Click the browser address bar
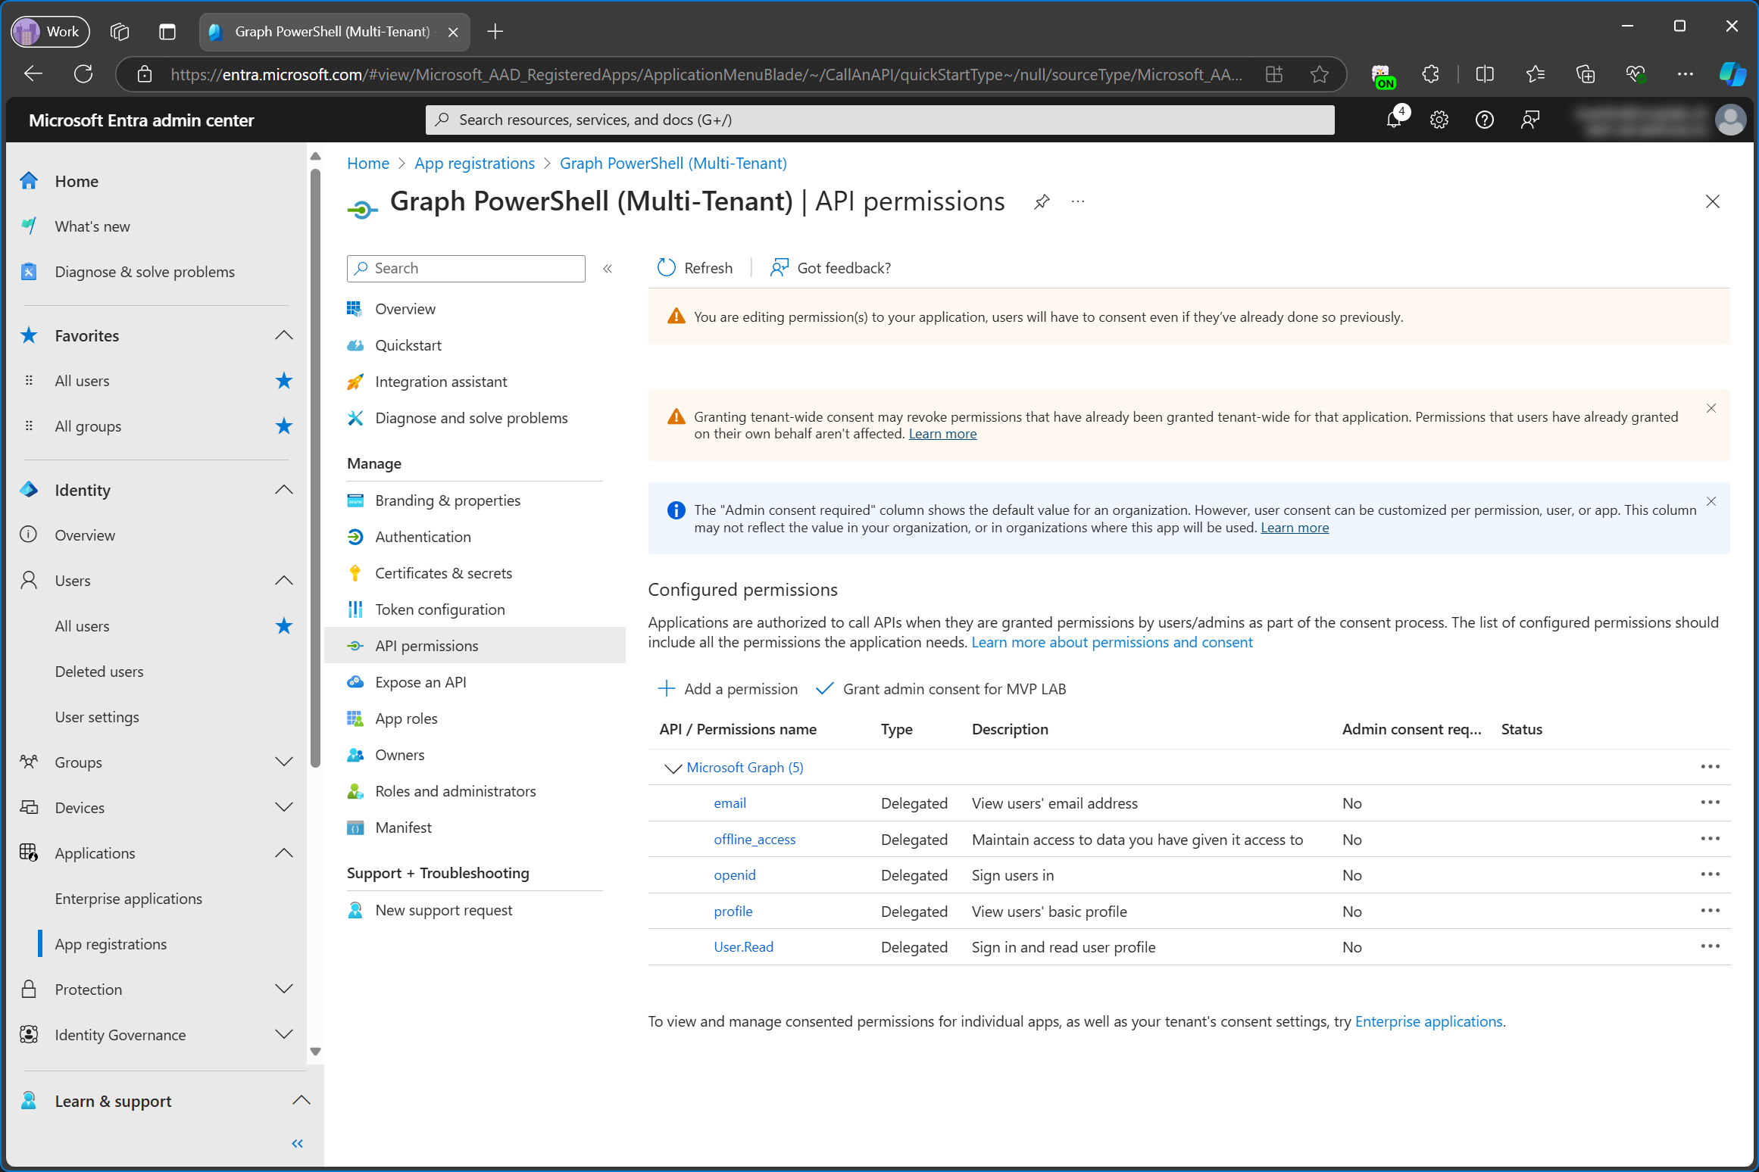Screen dimensions: 1759x1172 pyautogui.click(x=705, y=74)
